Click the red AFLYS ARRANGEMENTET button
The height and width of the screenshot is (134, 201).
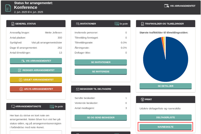(x=36, y=89)
